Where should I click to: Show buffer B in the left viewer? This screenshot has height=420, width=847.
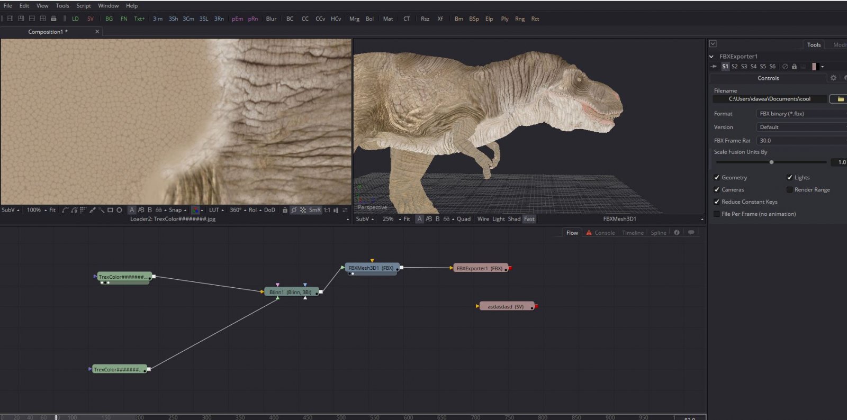tap(150, 210)
